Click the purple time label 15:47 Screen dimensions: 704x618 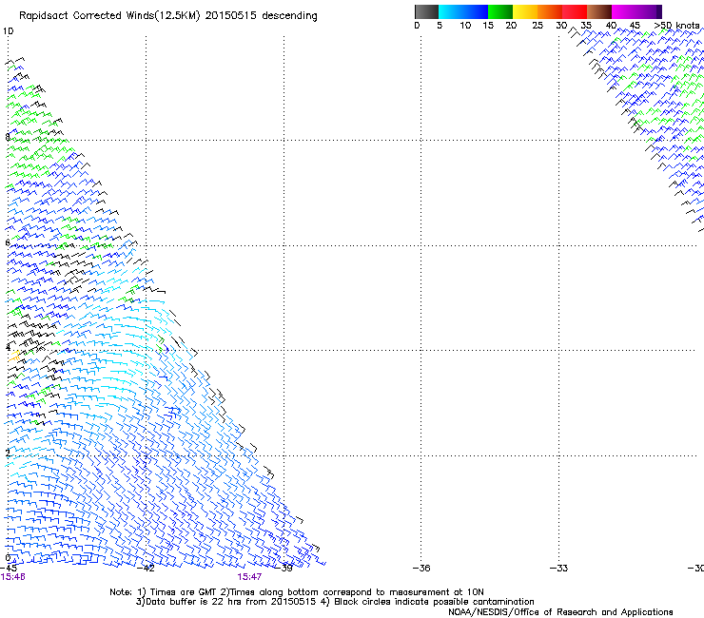coord(249,577)
